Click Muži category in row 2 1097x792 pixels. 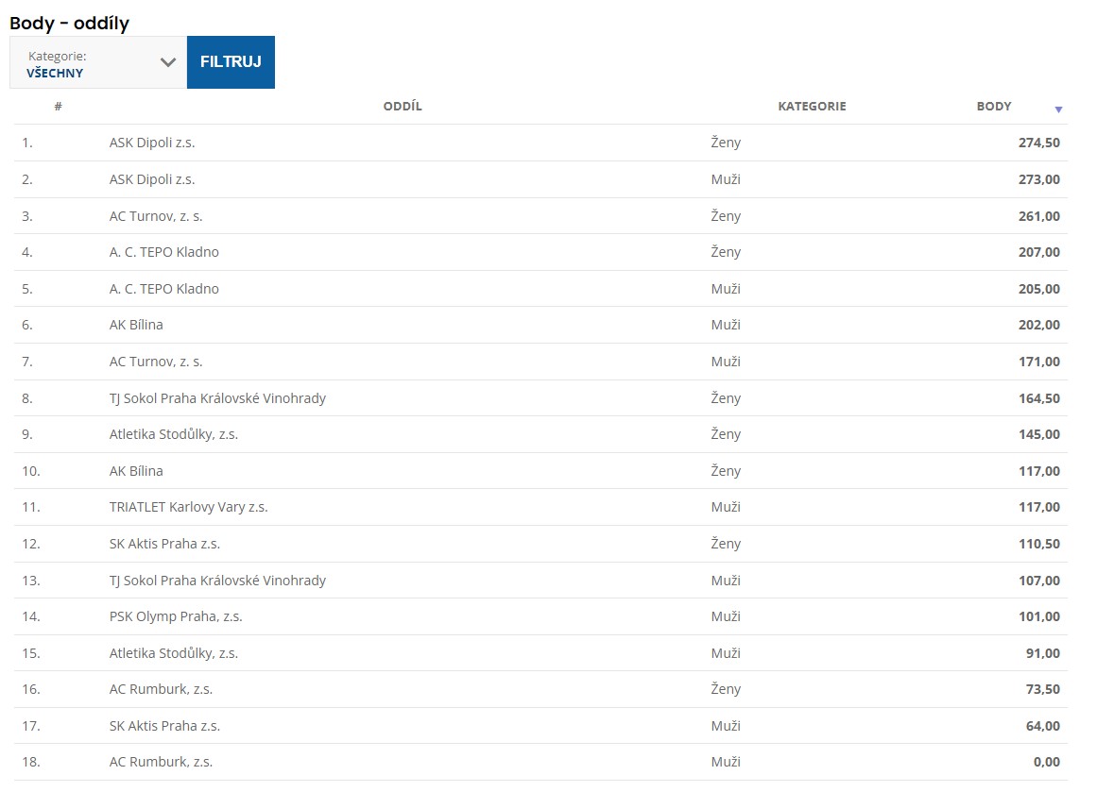tap(726, 179)
